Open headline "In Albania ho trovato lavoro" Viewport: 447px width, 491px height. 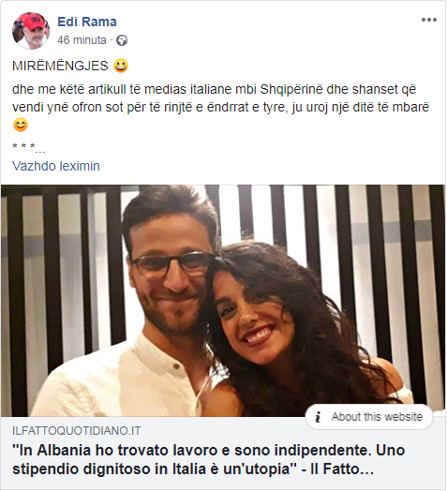point(209,451)
